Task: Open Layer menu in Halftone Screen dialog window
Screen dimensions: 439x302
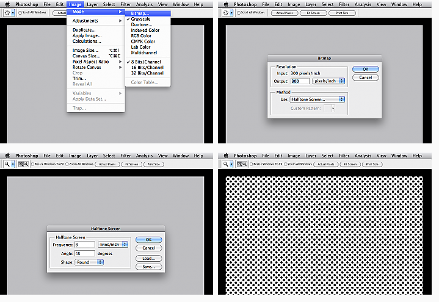Action: [92, 156]
